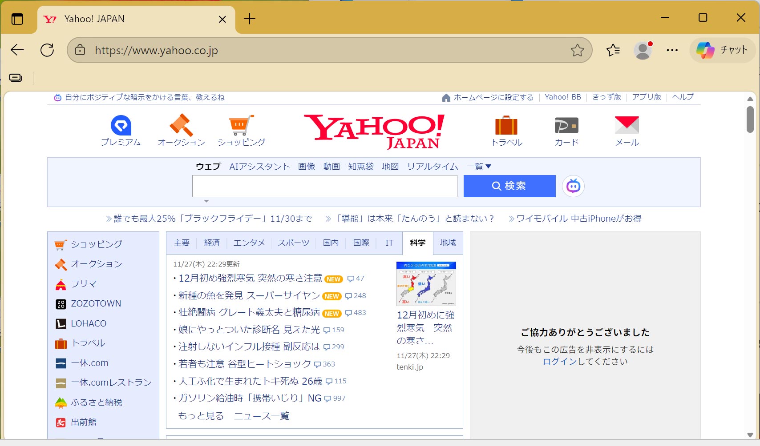This screenshot has height=446, width=760.
Task: Open browser Copilot chat button
Action: [x=722, y=50]
